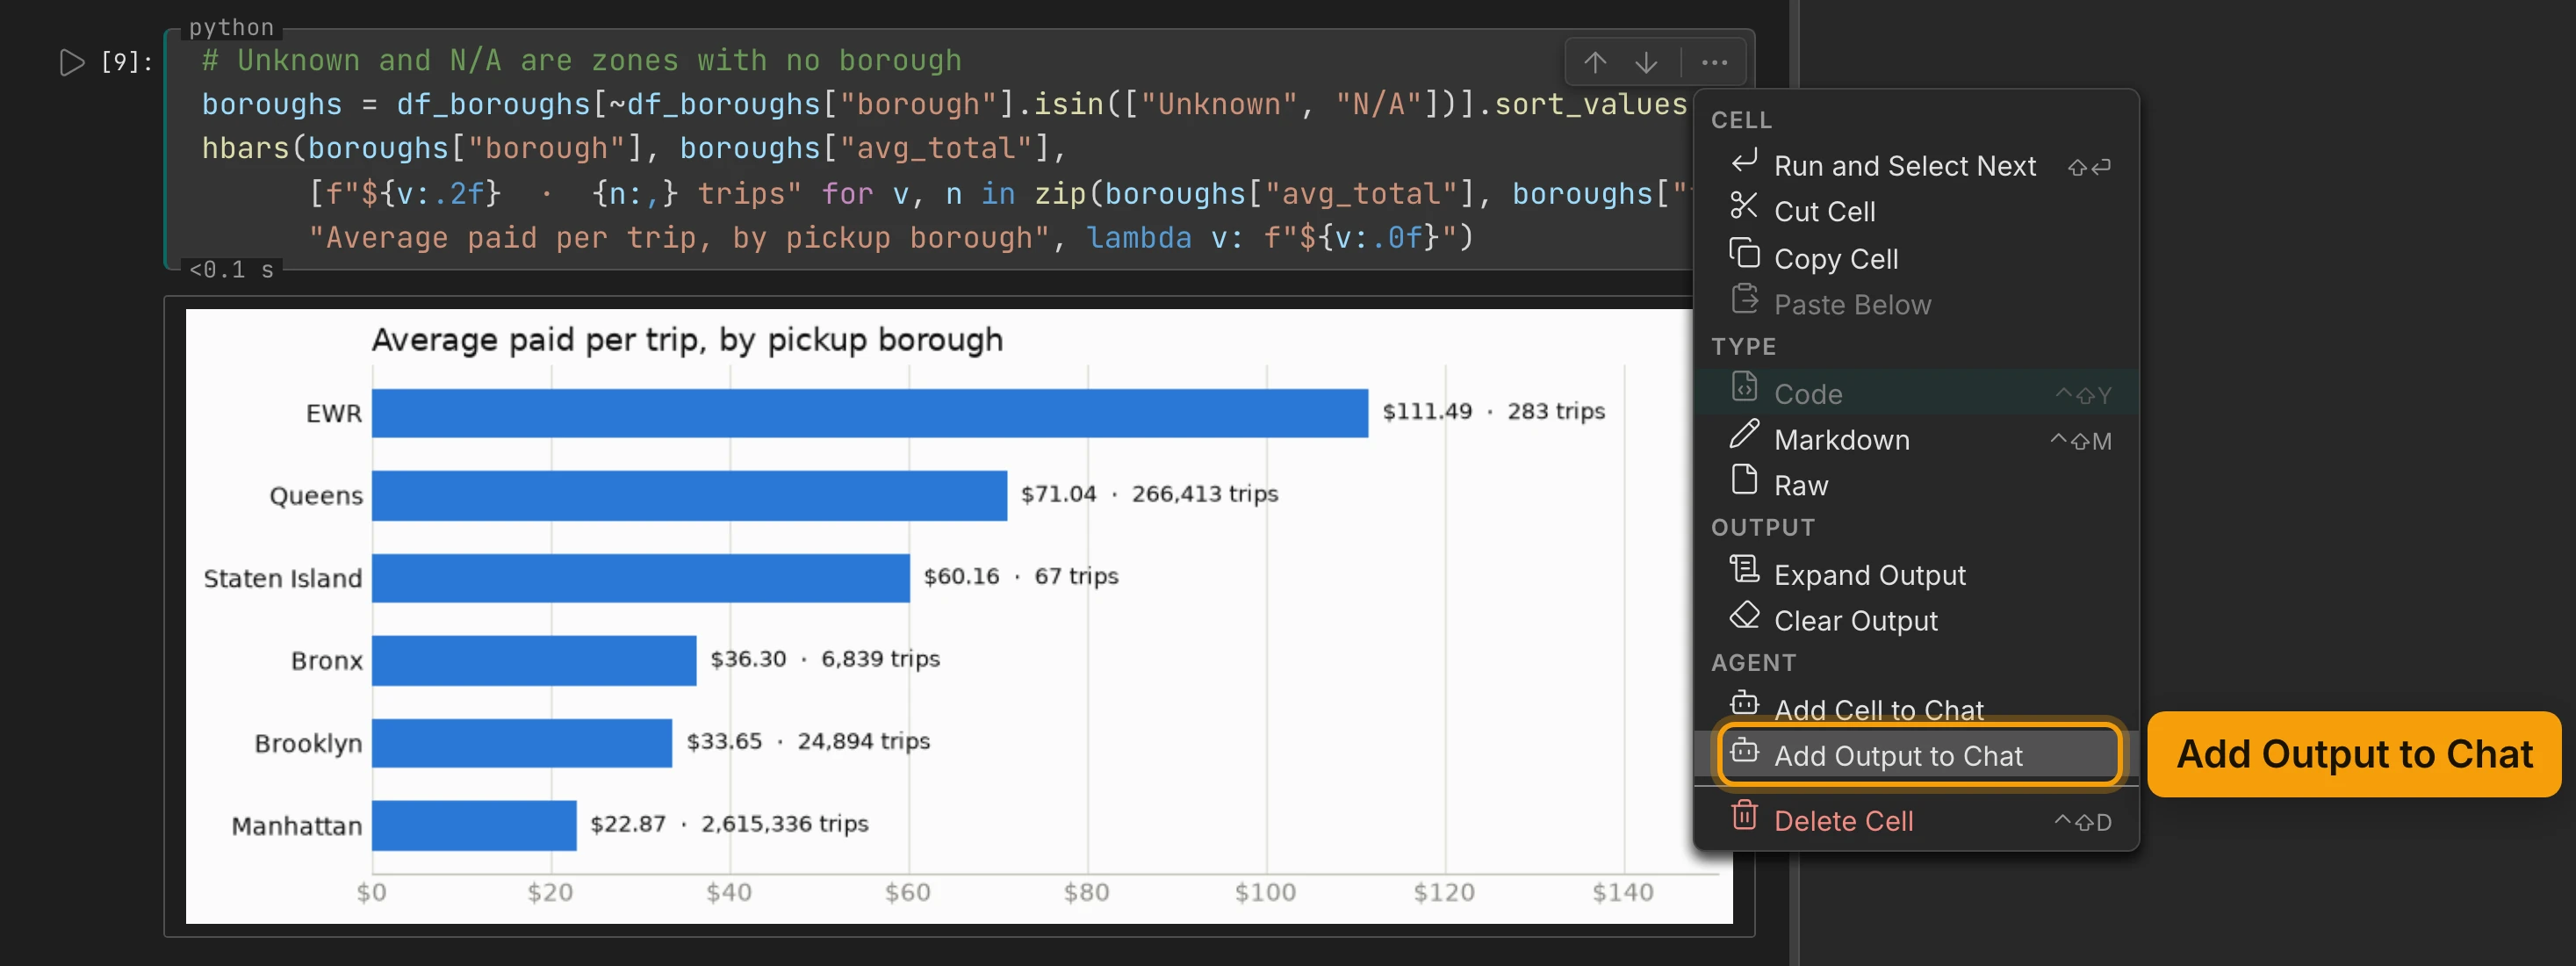Viewport: 2576px width, 966px height.
Task: Click the 'python' language label above the cell
Action: coord(231,27)
